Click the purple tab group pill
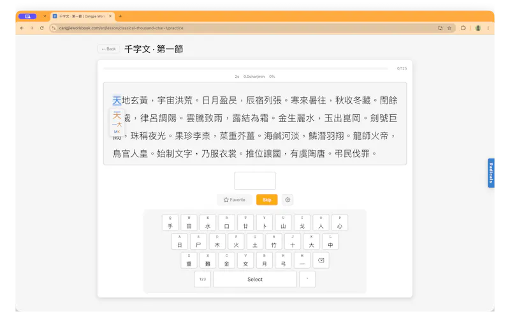Image resolution: width=510 pixels, height=332 pixels. [27, 16]
